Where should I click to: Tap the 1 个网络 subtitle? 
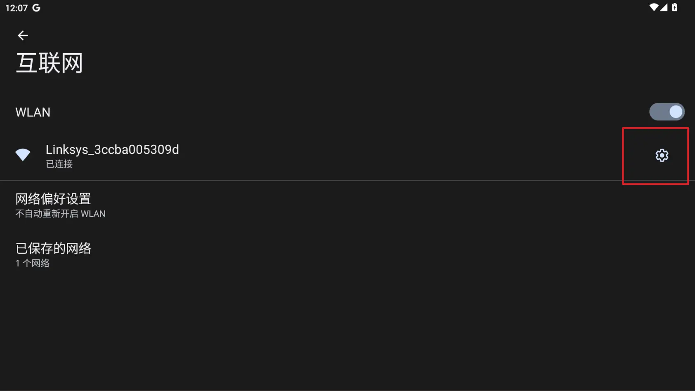coord(32,263)
